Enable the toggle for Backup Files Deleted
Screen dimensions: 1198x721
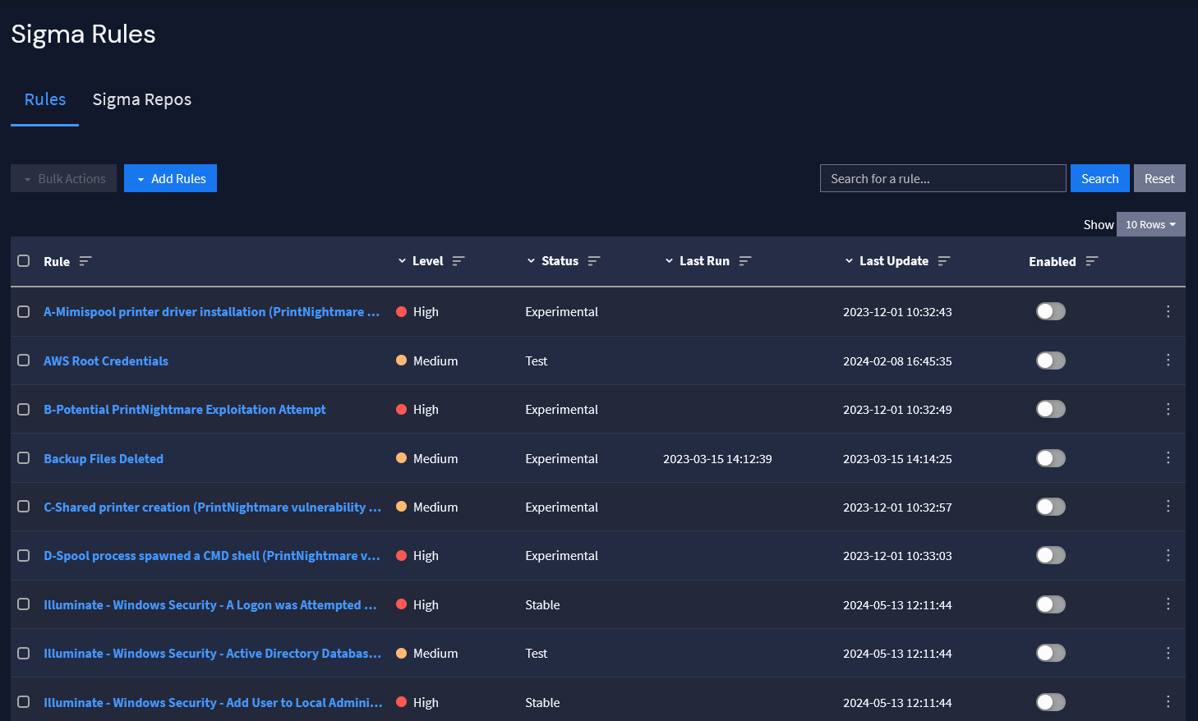[x=1050, y=458]
